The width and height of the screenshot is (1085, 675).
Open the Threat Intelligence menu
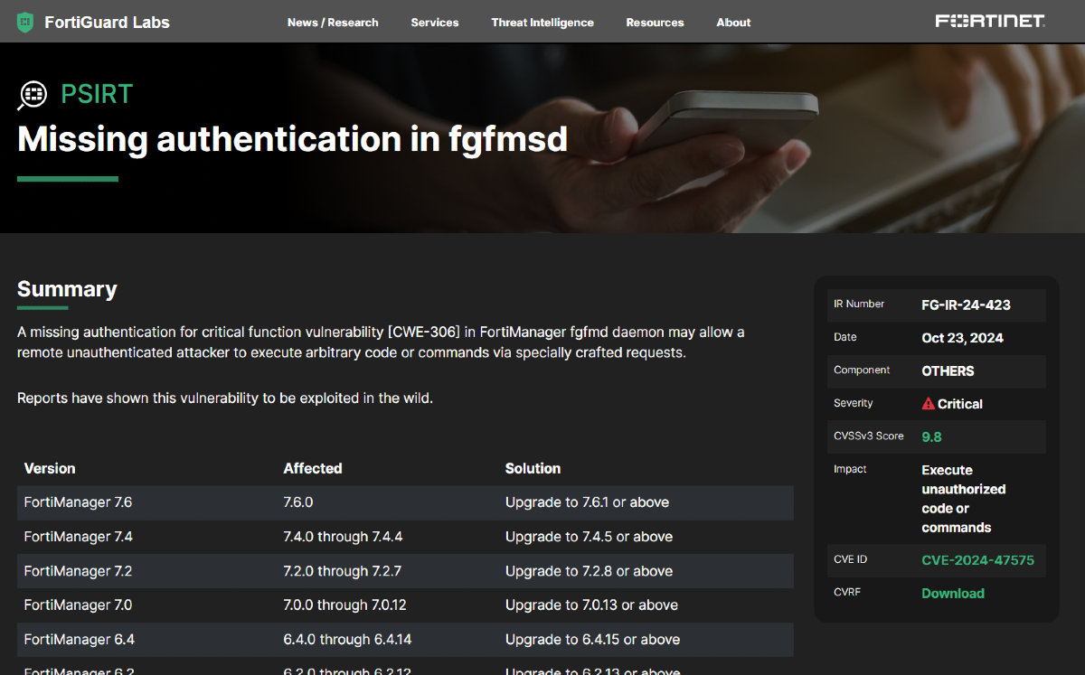coord(542,23)
